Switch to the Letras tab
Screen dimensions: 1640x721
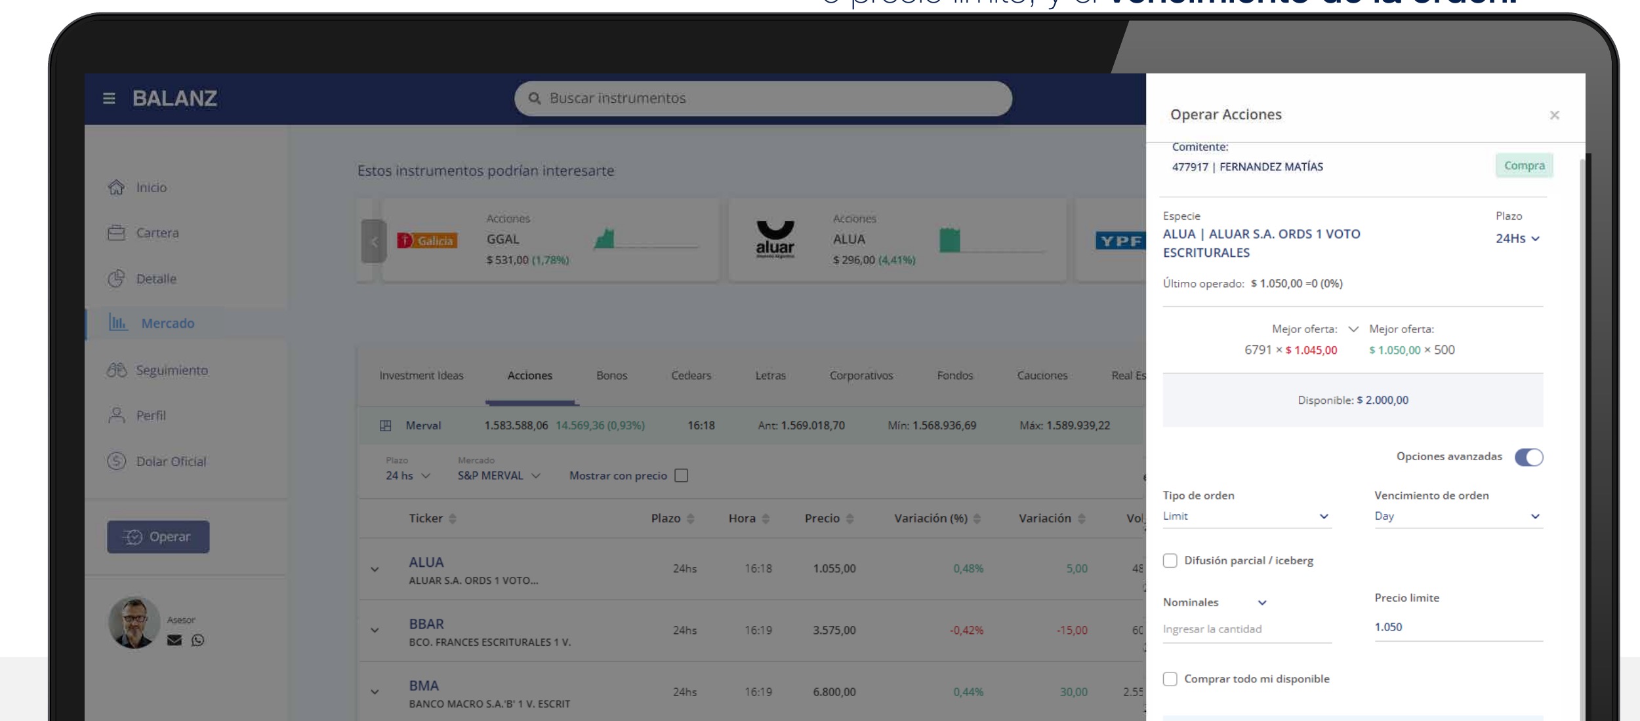tap(770, 376)
